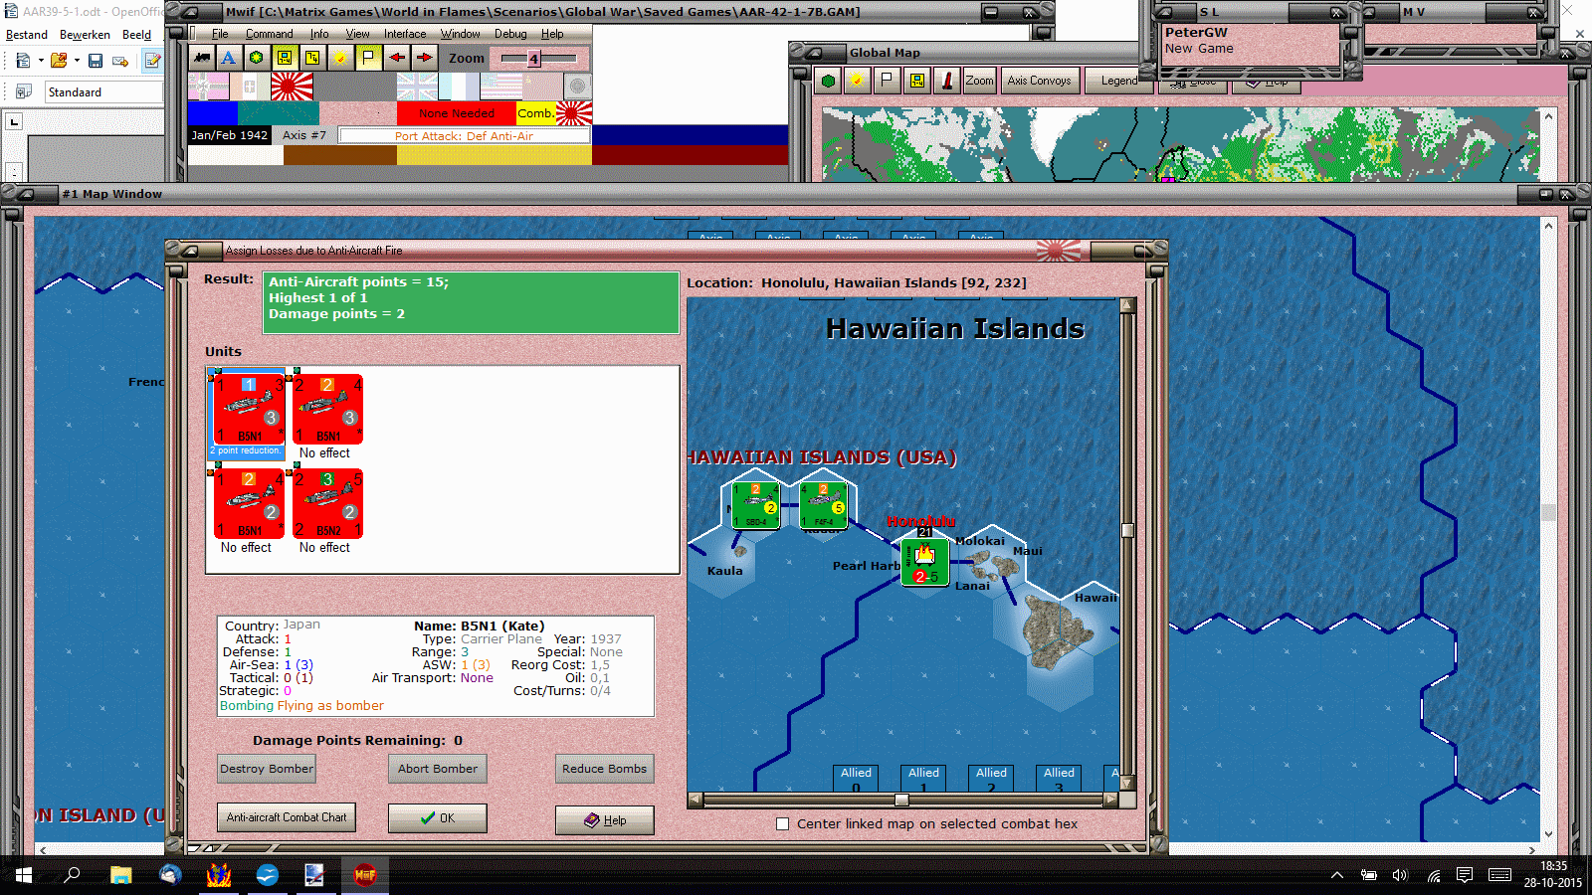Toggle the edit file icon in OpenOffice toolbar

(x=152, y=61)
